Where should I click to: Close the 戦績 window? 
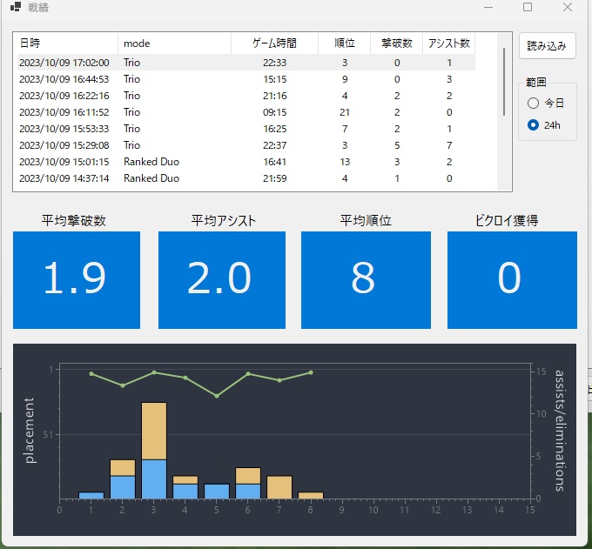pyautogui.click(x=568, y=7)
